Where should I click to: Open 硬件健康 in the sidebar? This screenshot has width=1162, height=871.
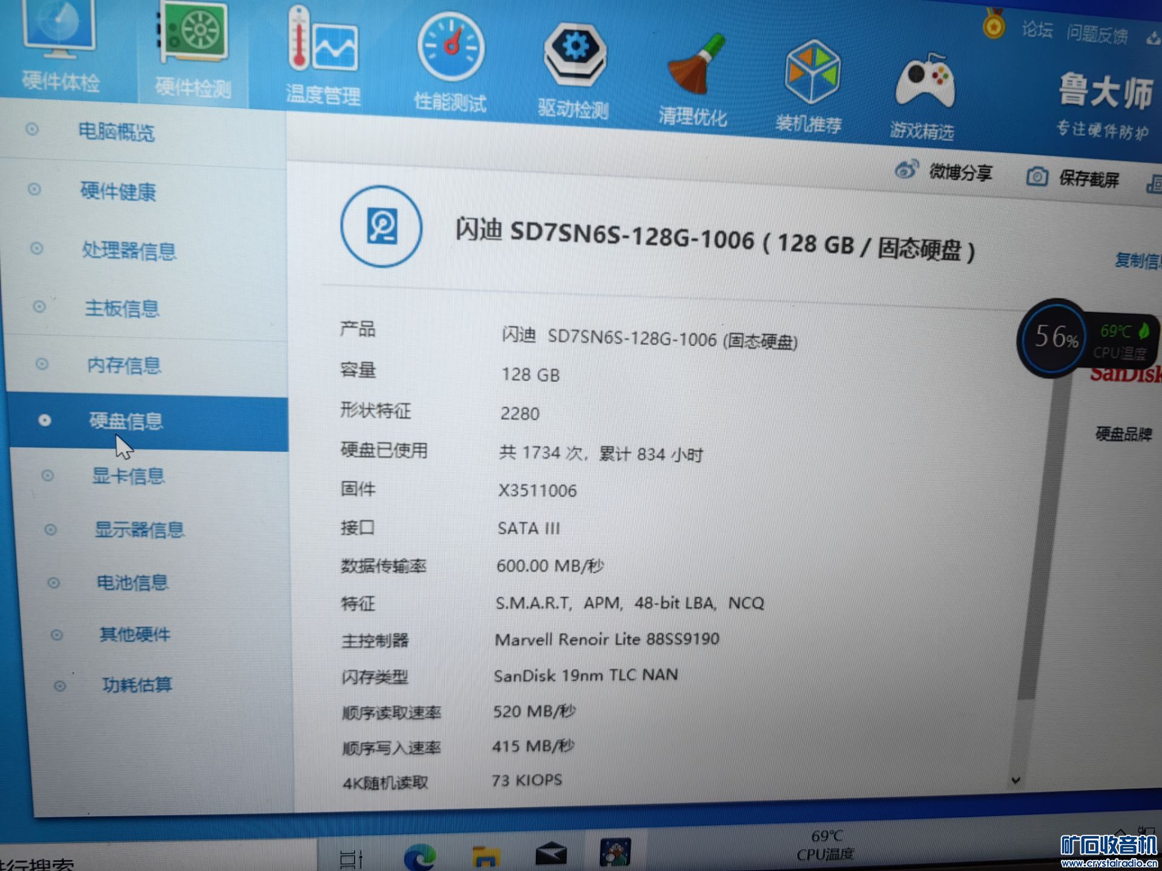click(119, 191)
